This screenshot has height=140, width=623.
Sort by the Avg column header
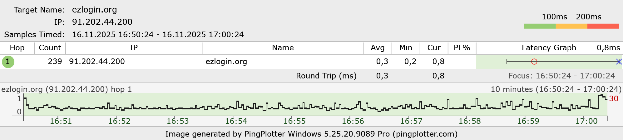(x=378, y=48)
